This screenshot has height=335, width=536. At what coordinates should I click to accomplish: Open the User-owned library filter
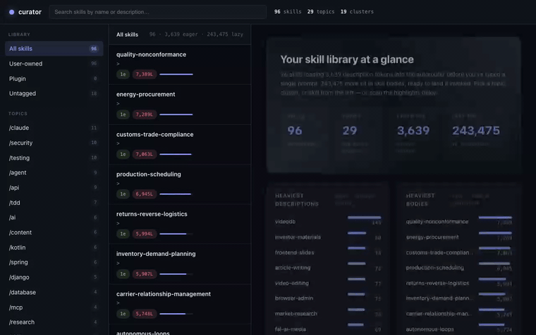click(x=54, y=63)
